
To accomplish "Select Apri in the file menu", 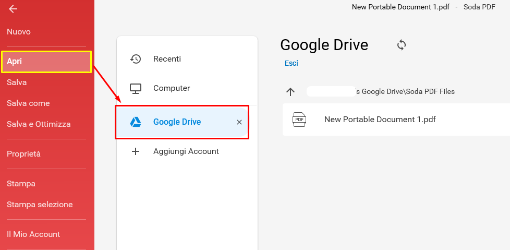I will pyautogui.click(x=46, y=62).
